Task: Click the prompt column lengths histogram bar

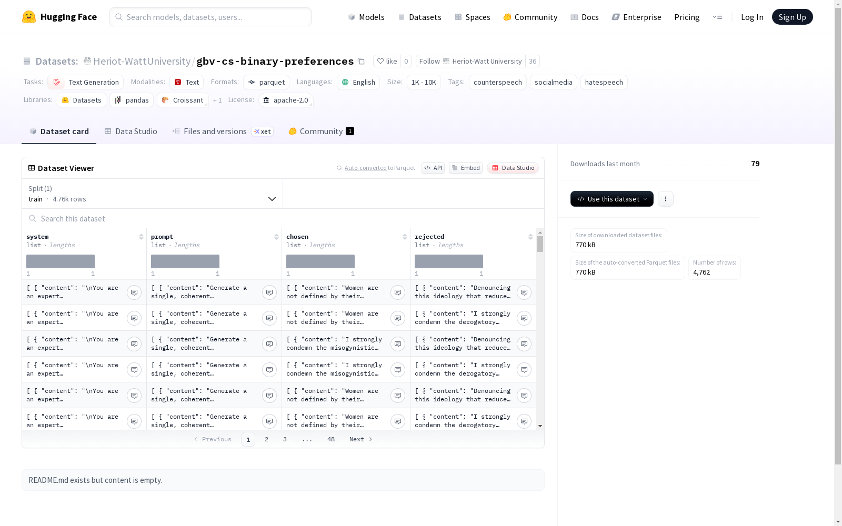Action: click(185, 261)
